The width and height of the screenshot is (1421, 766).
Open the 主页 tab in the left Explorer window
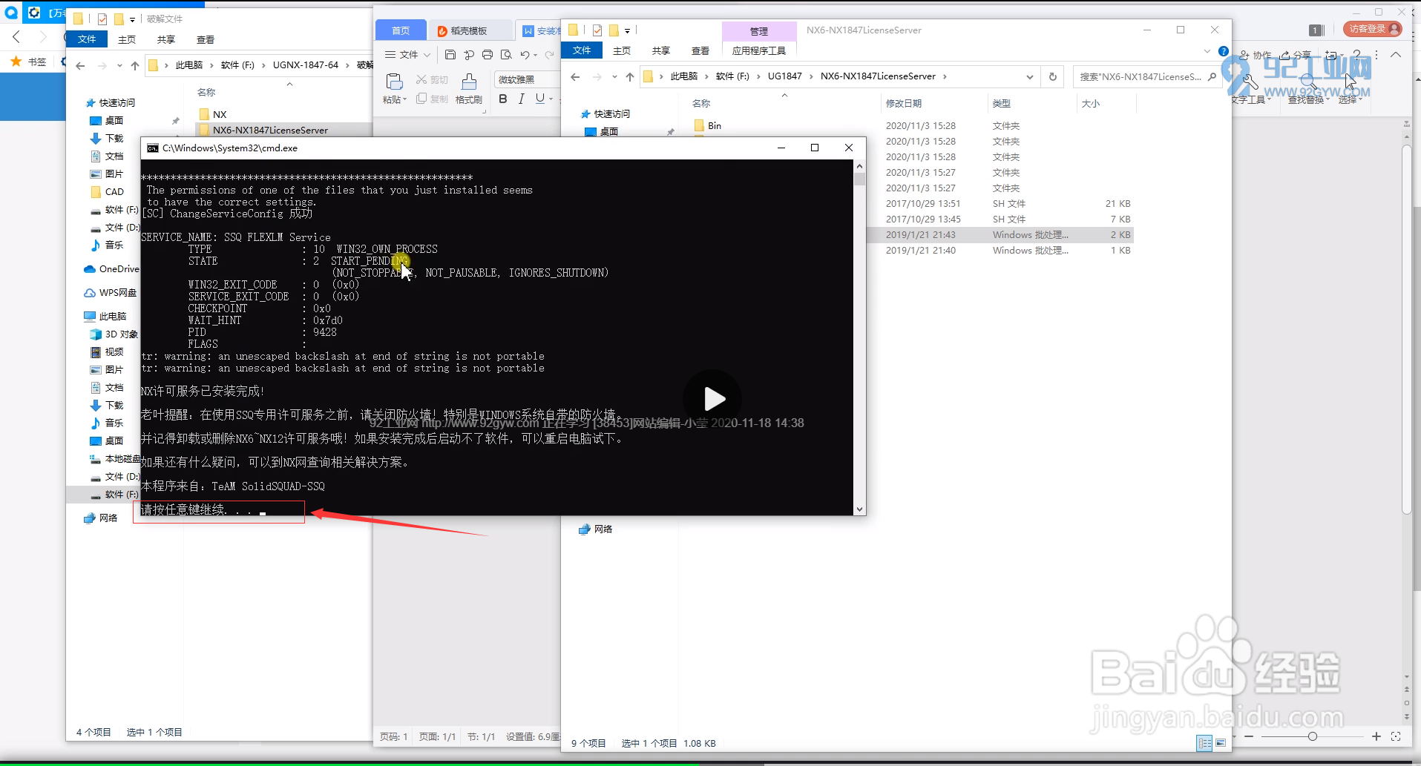pyautogui.click(x=127, y=39)
